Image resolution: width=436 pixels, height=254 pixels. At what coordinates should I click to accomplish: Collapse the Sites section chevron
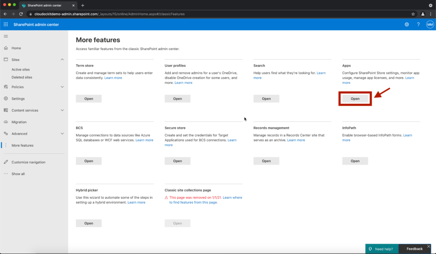[x=62, y=60]
